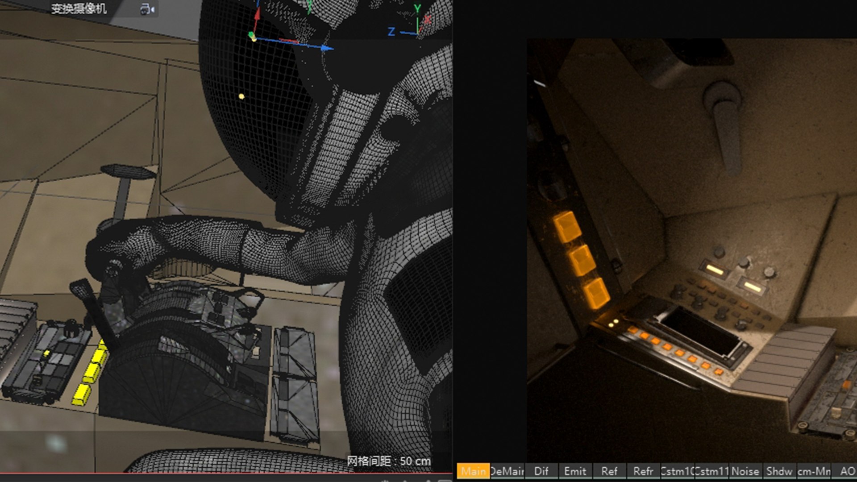Click the blue axis arrow of the gizmo
This screenshot has height=482, width=857.
pos(327,48)
